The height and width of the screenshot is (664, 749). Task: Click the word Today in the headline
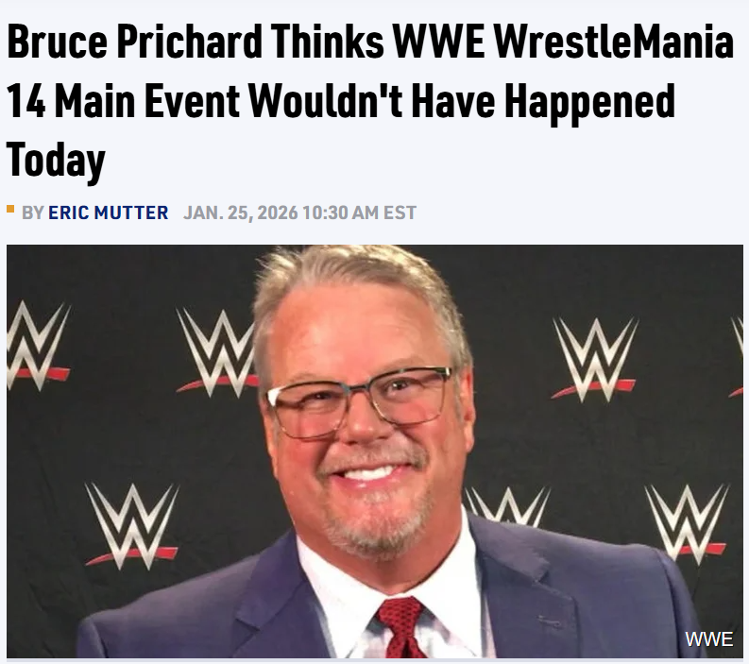(x=56, y=160)
